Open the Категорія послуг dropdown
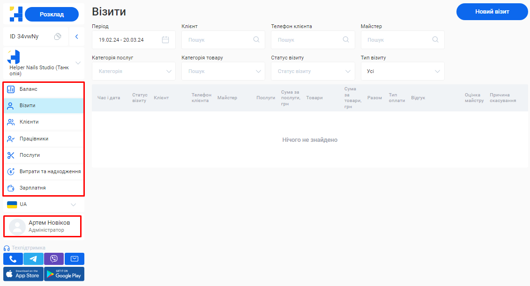 click(x=169, y=71)
